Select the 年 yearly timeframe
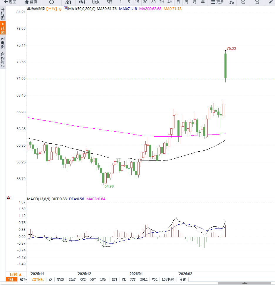 203,2
